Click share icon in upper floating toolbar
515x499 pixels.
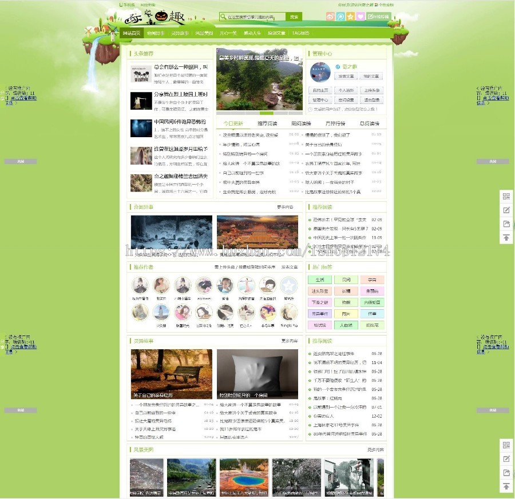506,223
